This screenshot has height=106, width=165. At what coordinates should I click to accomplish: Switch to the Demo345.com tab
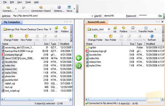click(96, 22)
